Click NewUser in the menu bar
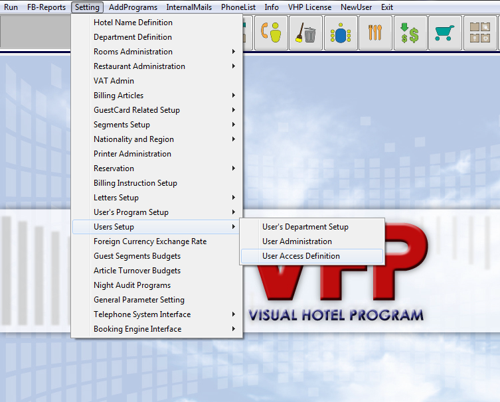Screen dimensions: 500x402 coord(356,7)
